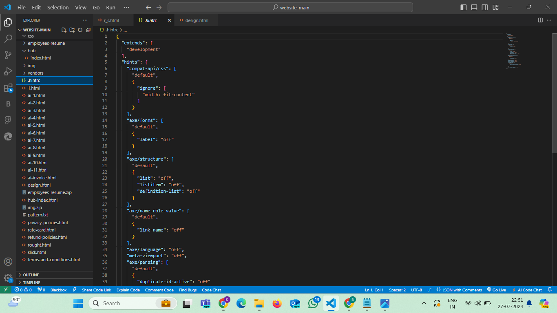Switch to the design.html tab
This screenshot has width=557, height=313.
197,20
